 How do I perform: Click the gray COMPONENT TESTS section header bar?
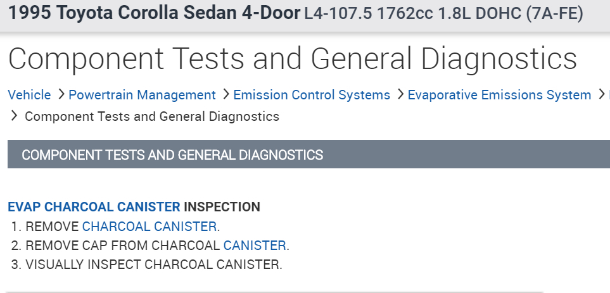[x=308, y=155]
